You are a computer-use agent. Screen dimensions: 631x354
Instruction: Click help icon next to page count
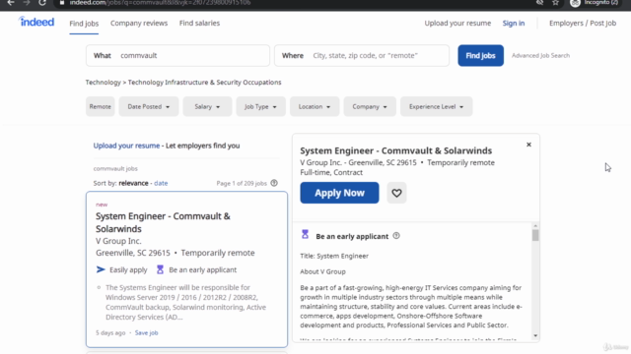click(x=274, y=183)
